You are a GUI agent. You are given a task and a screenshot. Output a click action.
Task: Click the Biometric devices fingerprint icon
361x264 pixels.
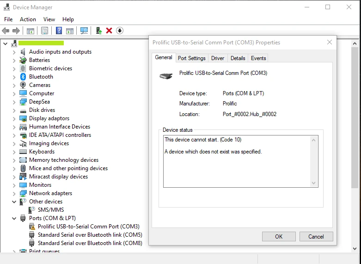click(23, 68)
